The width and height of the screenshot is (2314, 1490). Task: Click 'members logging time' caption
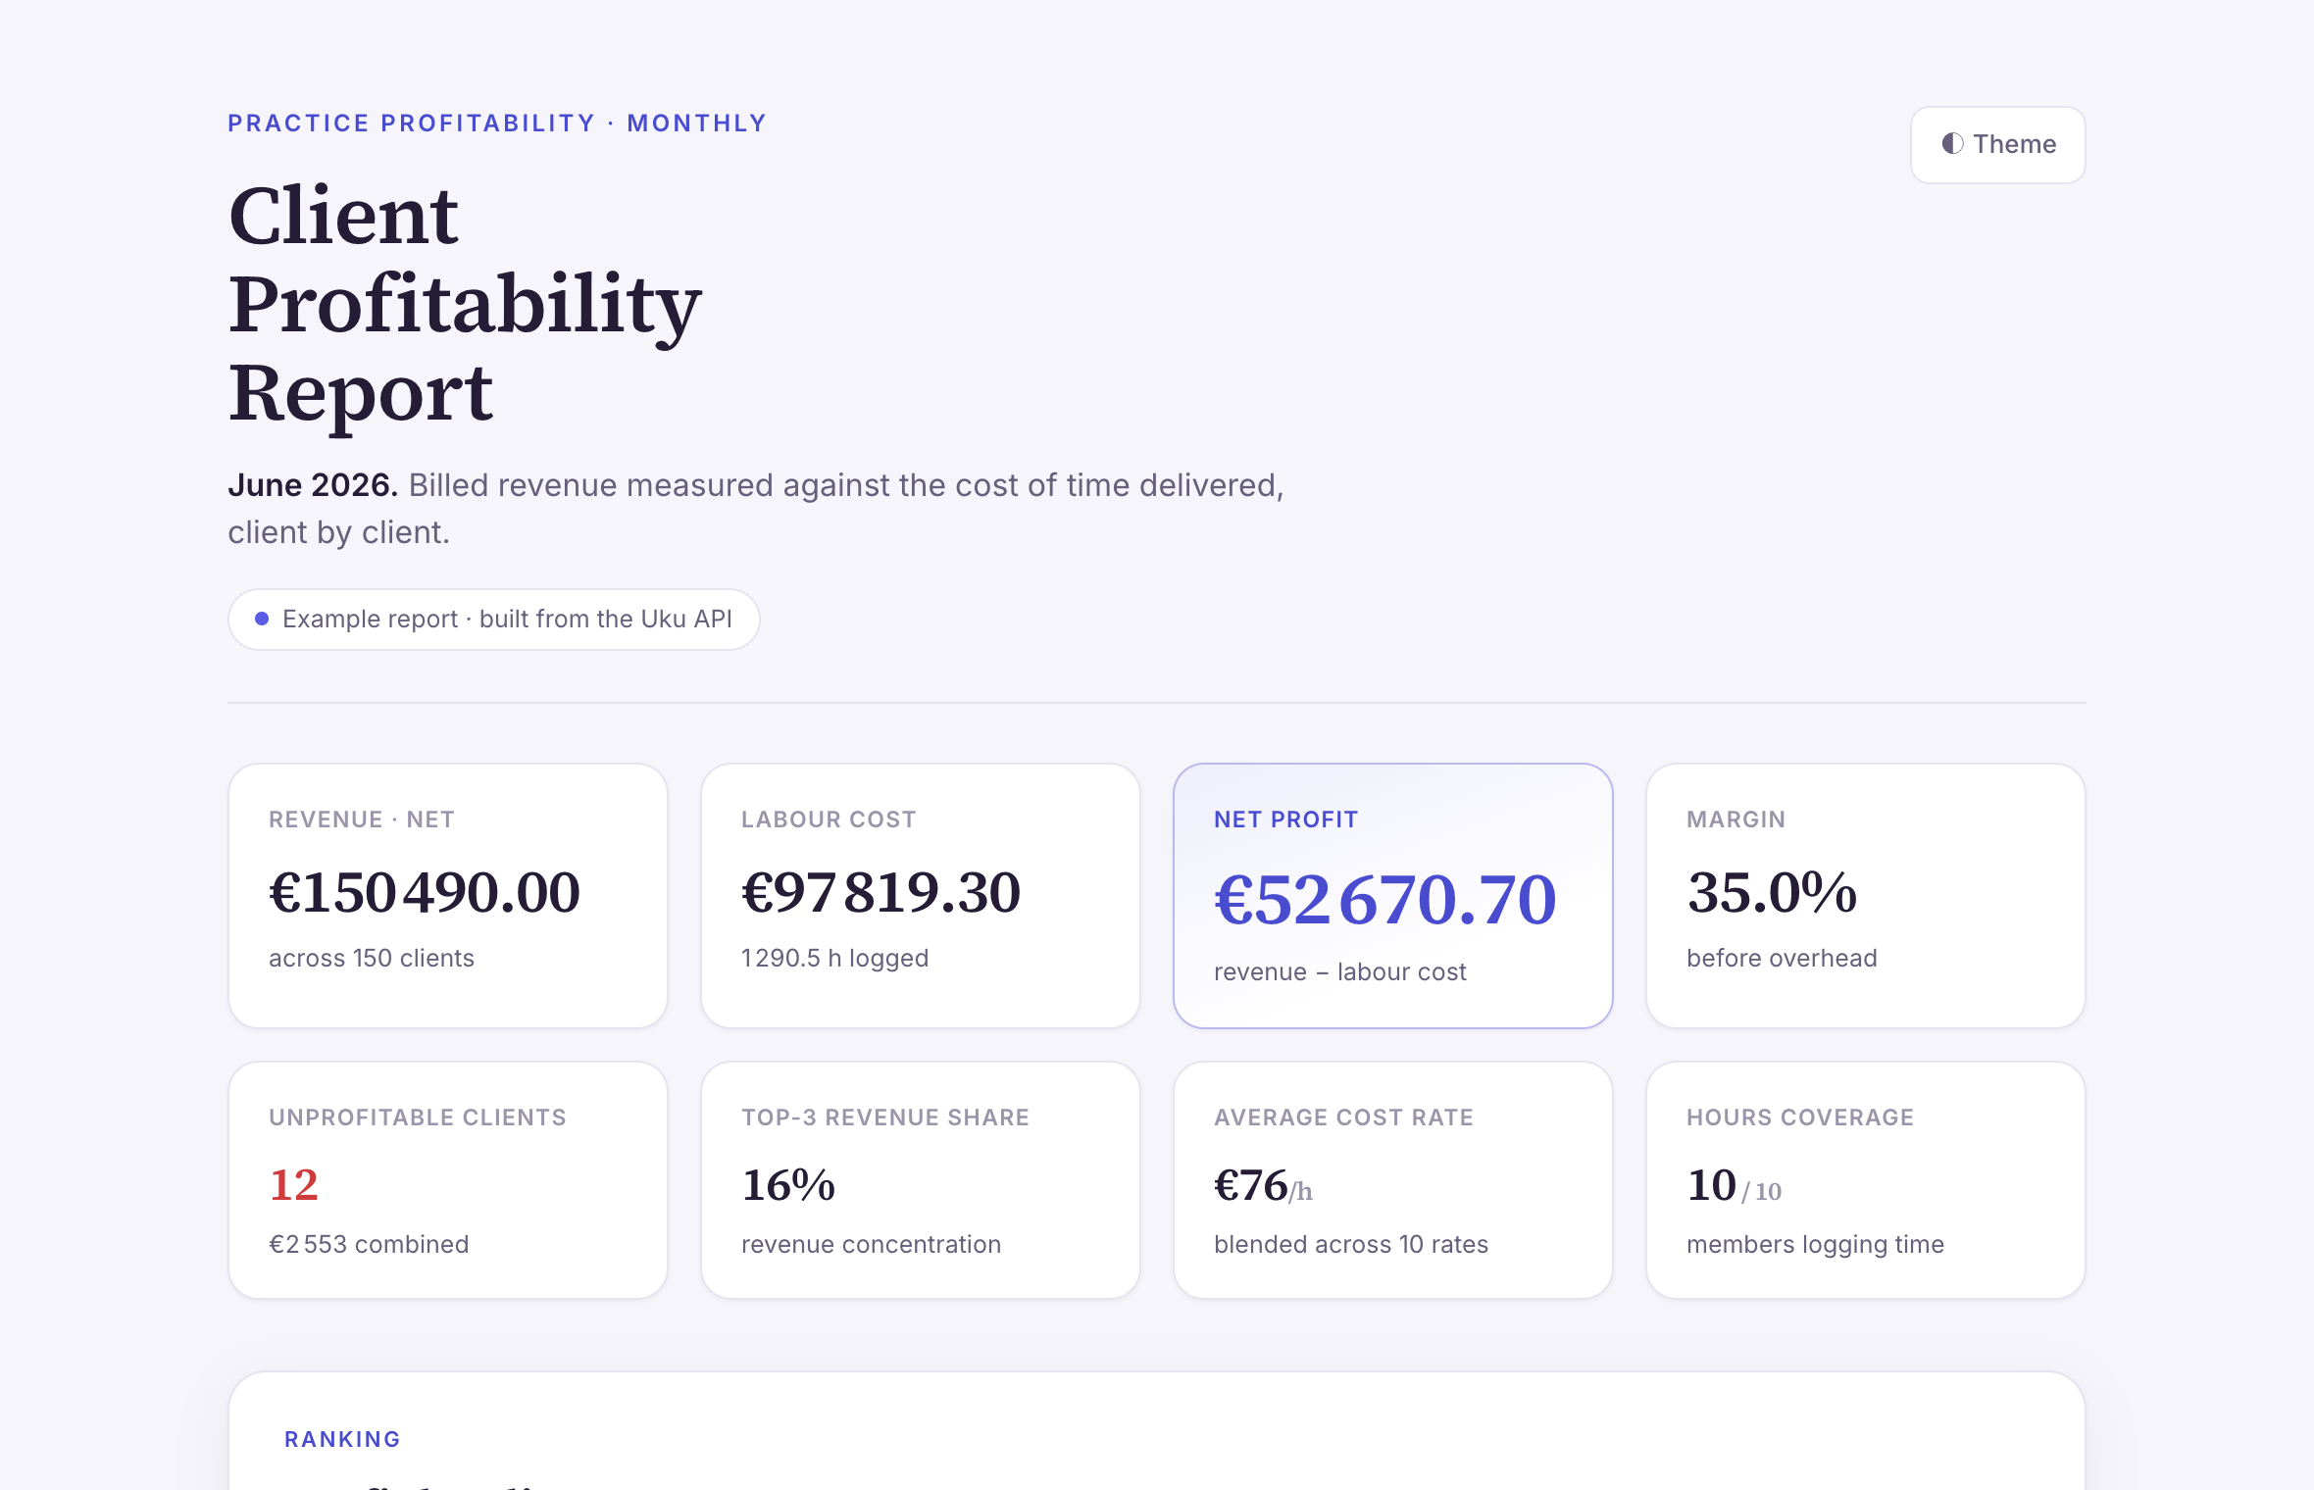(1815, 1244)
